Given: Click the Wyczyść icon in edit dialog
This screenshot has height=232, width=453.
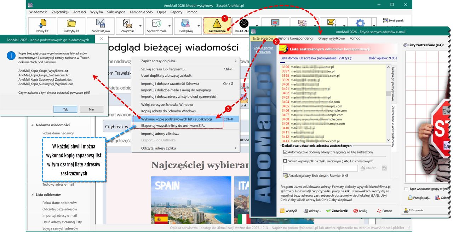Looking at the screenshot, I should pos(282,211).
